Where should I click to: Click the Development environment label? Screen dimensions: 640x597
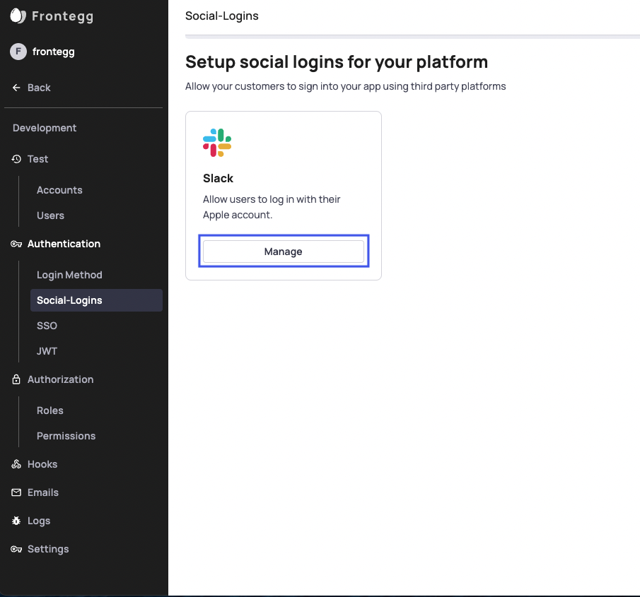coord(45,128)
